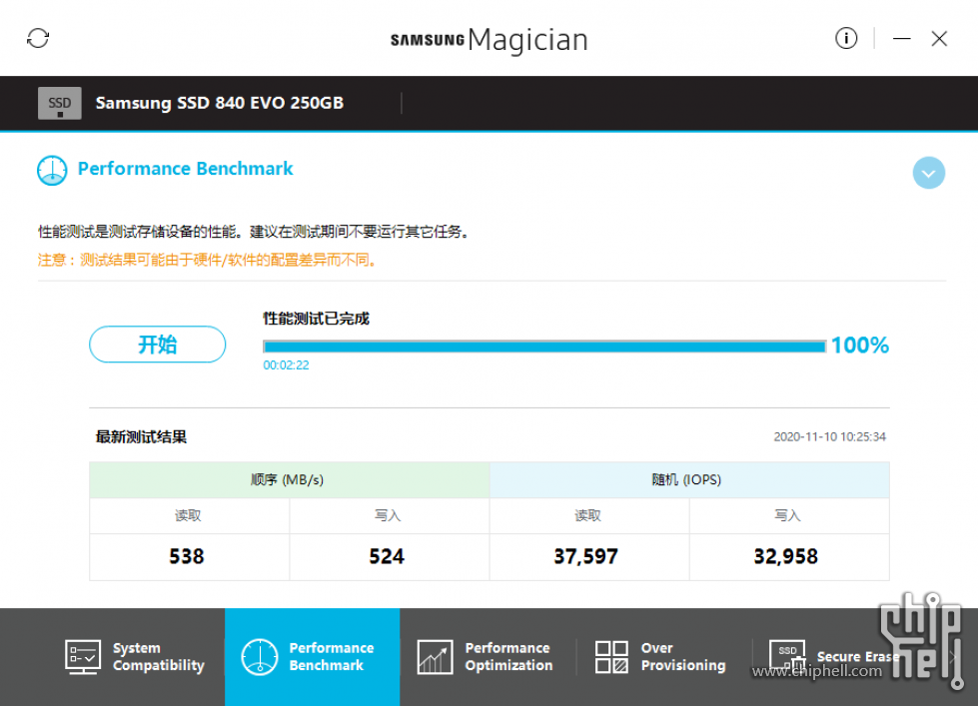Click the 最新测试结果 heading
Image resolution: width=978 pixels, height=706 pixels.
point(141,437)
